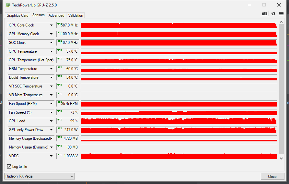Open the Memory Usage (Dedicated) dropdown
Image resolution: width=289 pixels, height=184 pixels.
(51, 138)
